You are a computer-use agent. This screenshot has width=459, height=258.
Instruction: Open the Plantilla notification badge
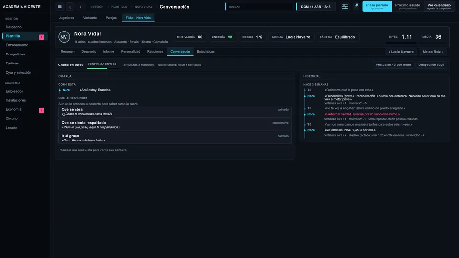[42, 37]
